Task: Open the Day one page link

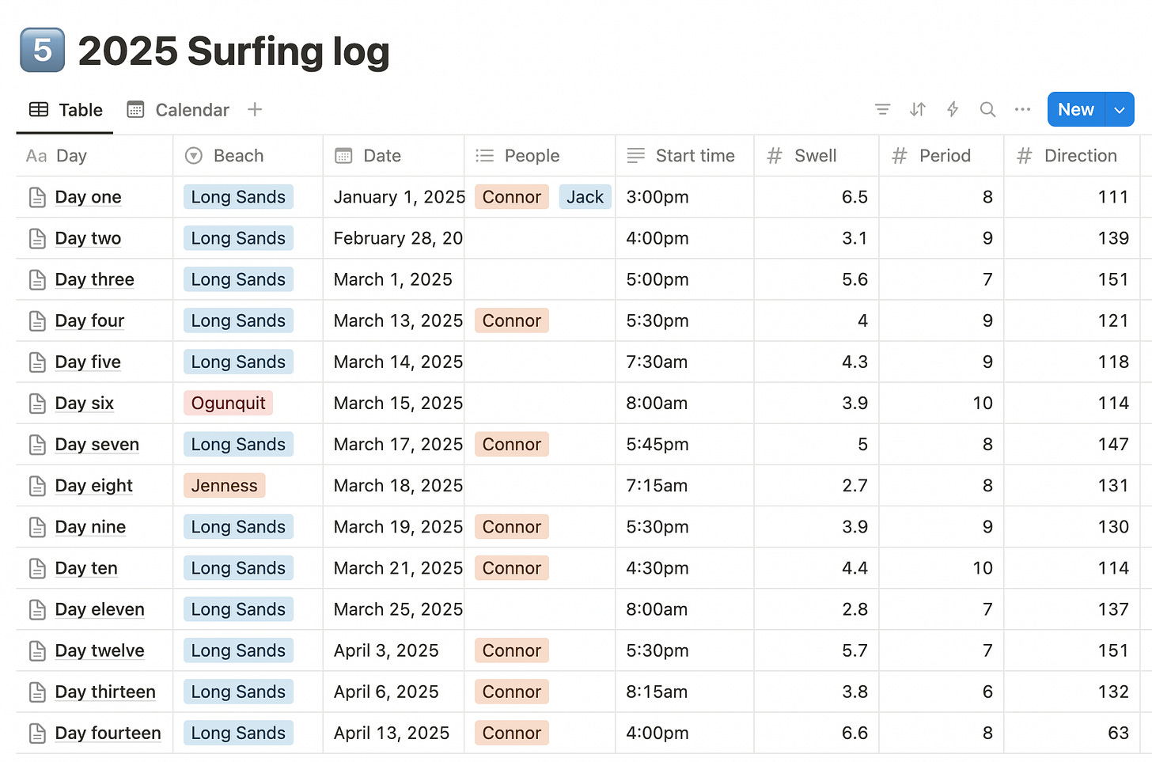Action: (x=88, y=197)
